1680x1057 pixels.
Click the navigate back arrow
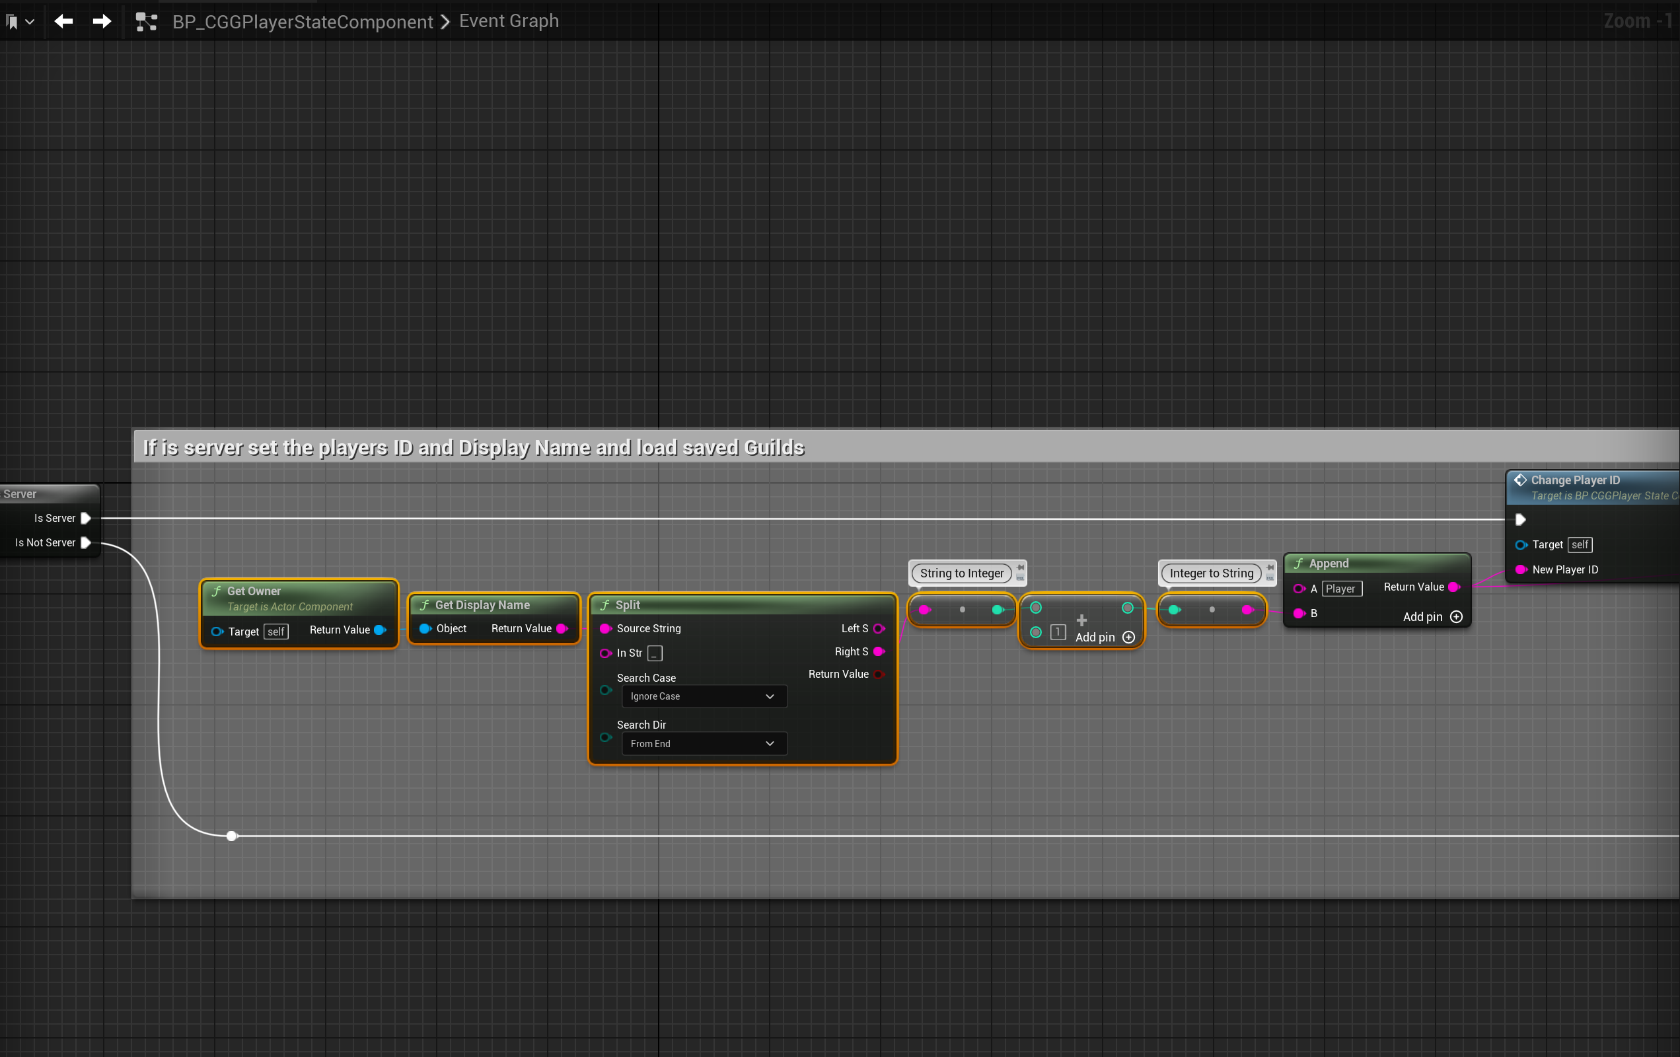(x=63, y=21)
